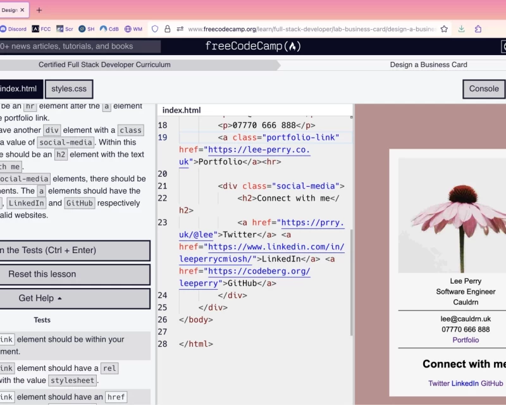The width and height of the screenshot is (506, 405).
Task: Open the CdB bookmark shortcut
Action: click(111, 28)
